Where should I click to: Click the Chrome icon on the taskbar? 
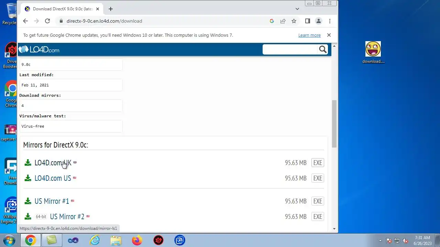30,240
